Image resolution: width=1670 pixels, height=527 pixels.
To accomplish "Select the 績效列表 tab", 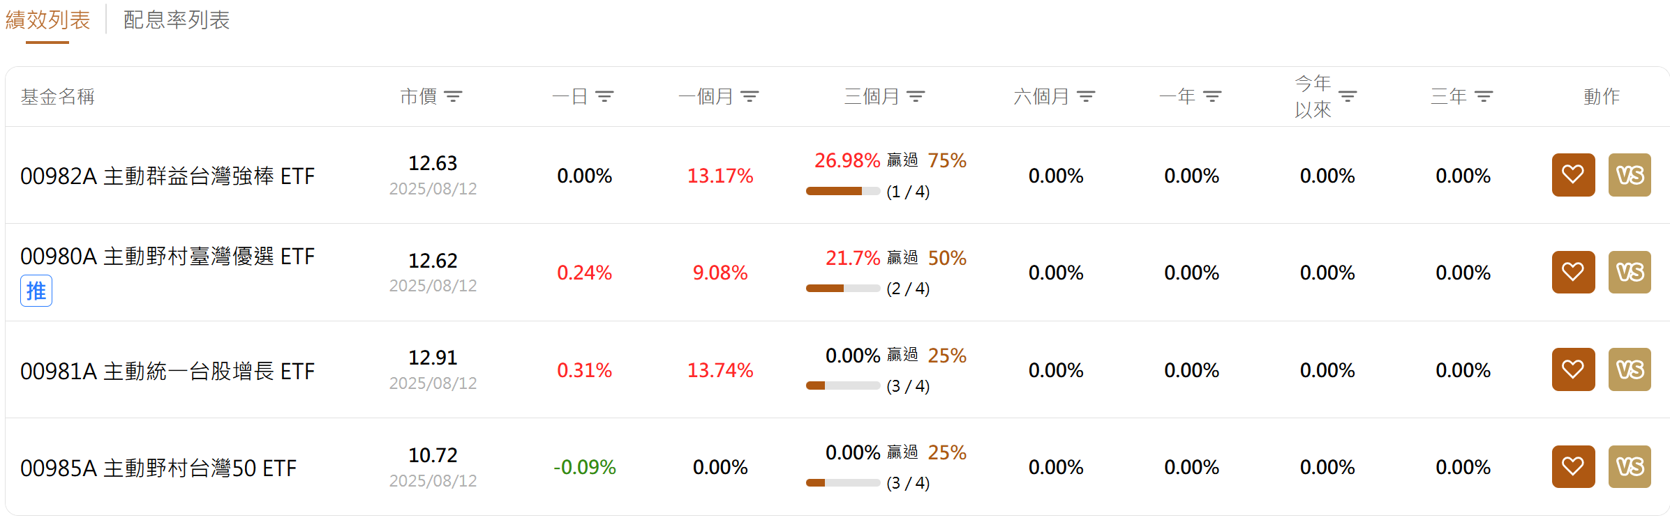I will click(x=46, y=20).
